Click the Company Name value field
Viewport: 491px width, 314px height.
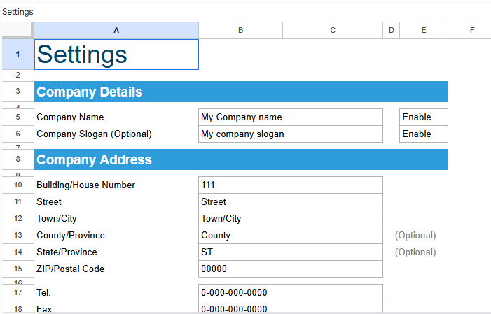coord(291,117)
